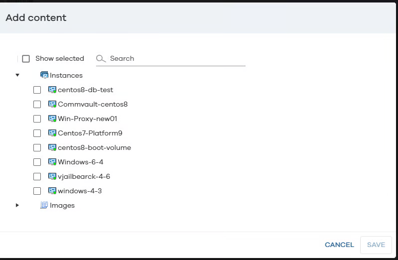Click the Win-Proxy-new01 instance icon

[52, 119]
